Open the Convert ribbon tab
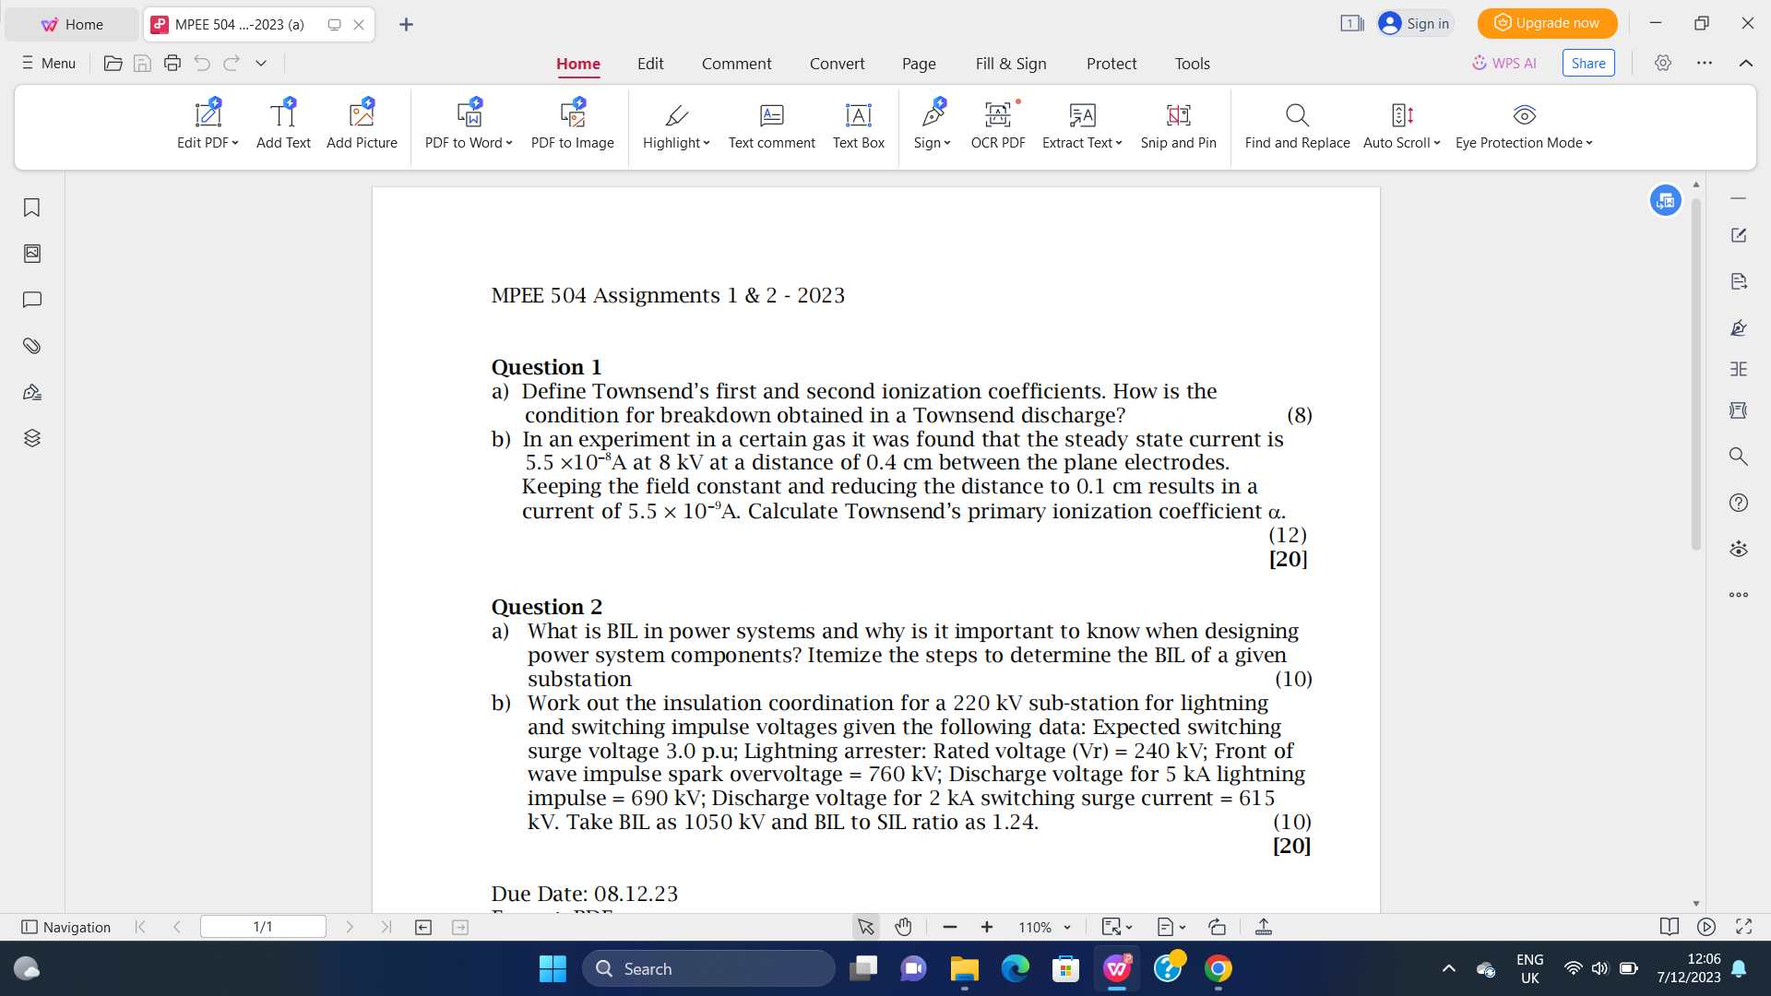 tap(837, 64)
